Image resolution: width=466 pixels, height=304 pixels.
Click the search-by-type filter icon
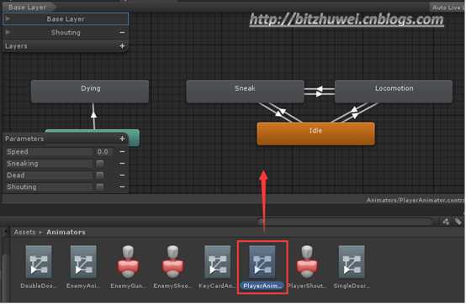(x=446, y=222)
